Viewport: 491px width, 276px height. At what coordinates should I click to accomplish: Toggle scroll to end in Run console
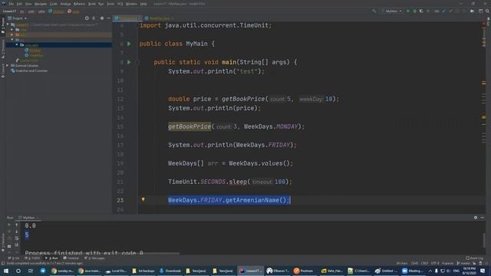tap(17, 245)
